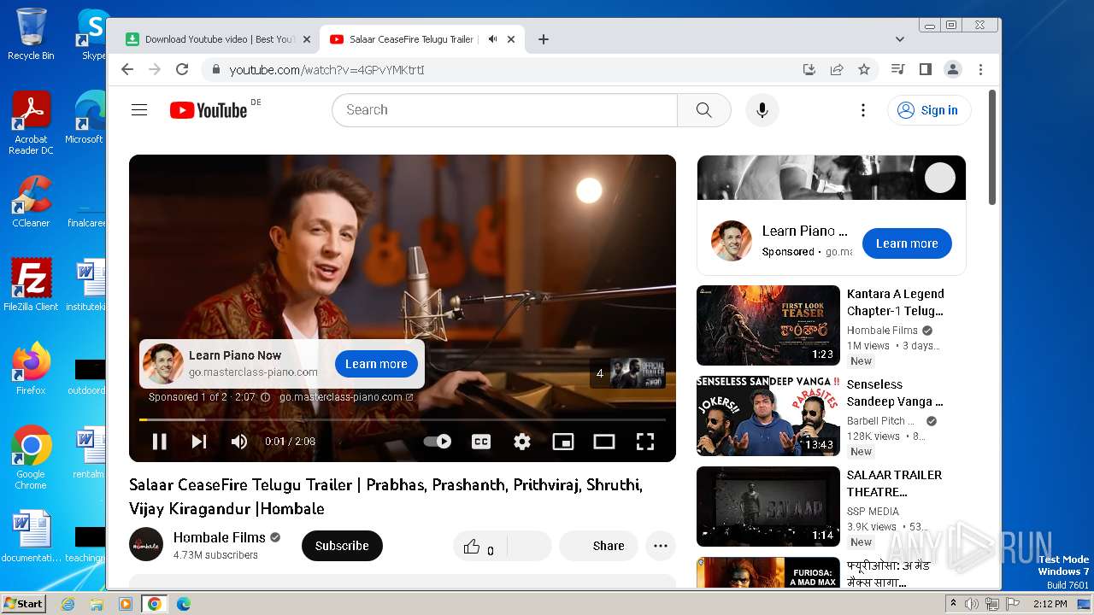The image size is (1094, 615).
Task: Open ad info icon next to 2:07
Action: point(265,397)
